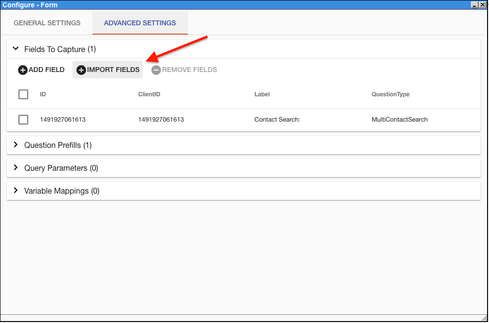Click the IMPORT FIELDS button

tap(107, 70)
